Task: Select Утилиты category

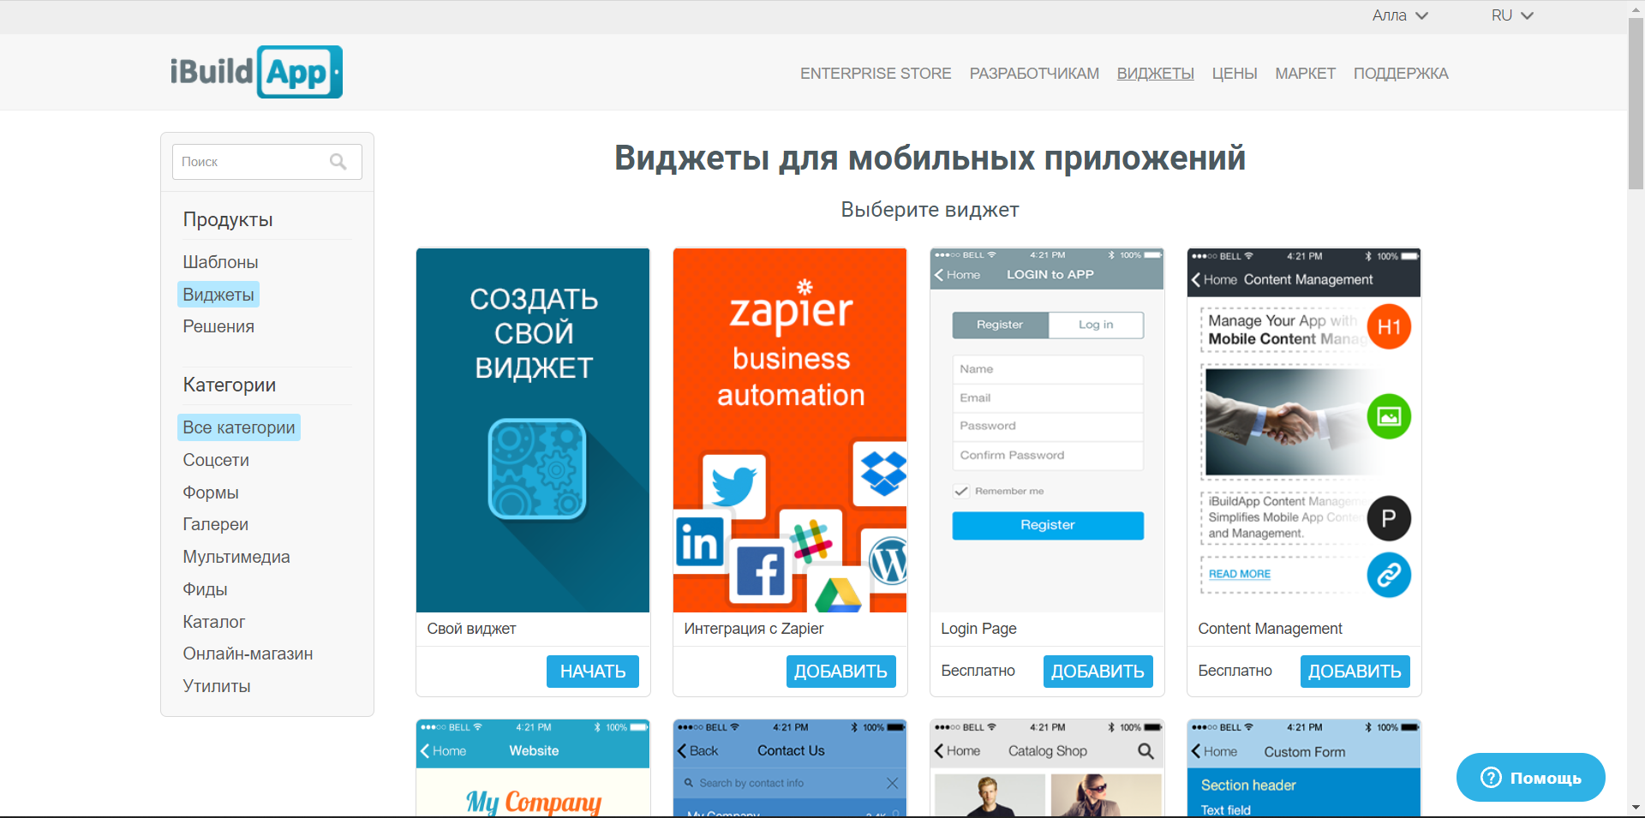Action: 217,686
